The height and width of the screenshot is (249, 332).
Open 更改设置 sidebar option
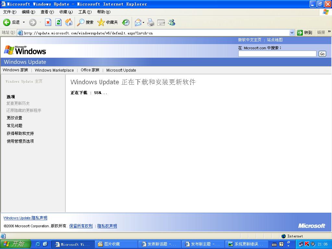click(x=14, y=118)
